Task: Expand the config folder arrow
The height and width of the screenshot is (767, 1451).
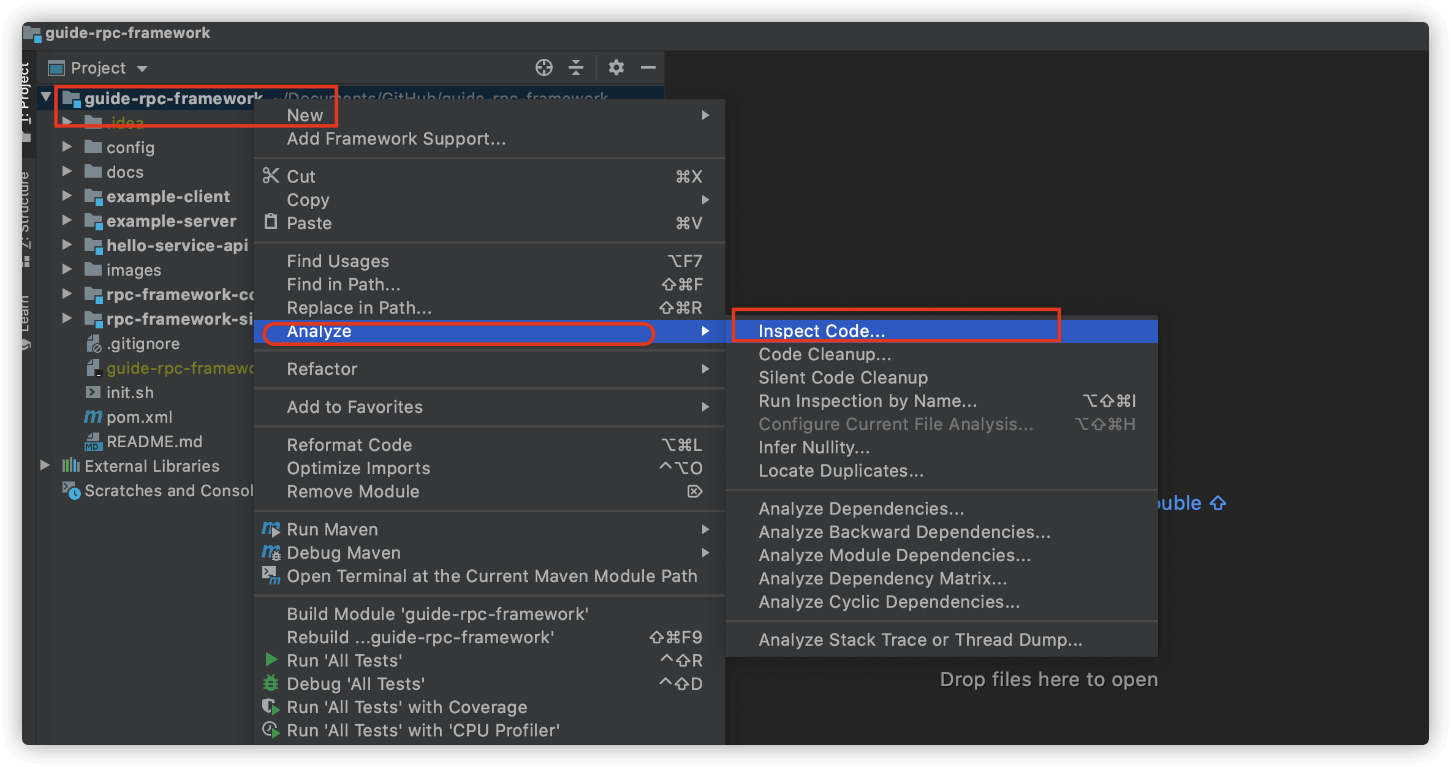Action: [67, 147]
